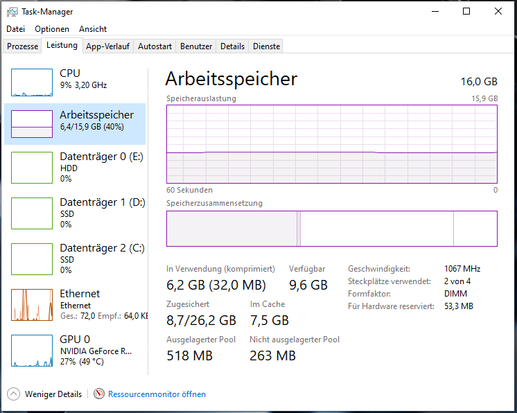Click the Speicherzusammensetzung memory bar
Image resolution: width=517 pixels, height=413 pixels.
tap(331, 229)
